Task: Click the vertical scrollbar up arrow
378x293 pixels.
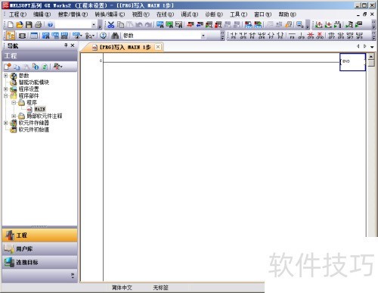Action: tap(371, 56)
